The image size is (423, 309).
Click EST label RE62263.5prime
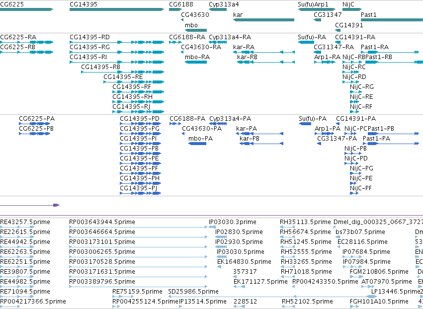(x=25, y=251)
